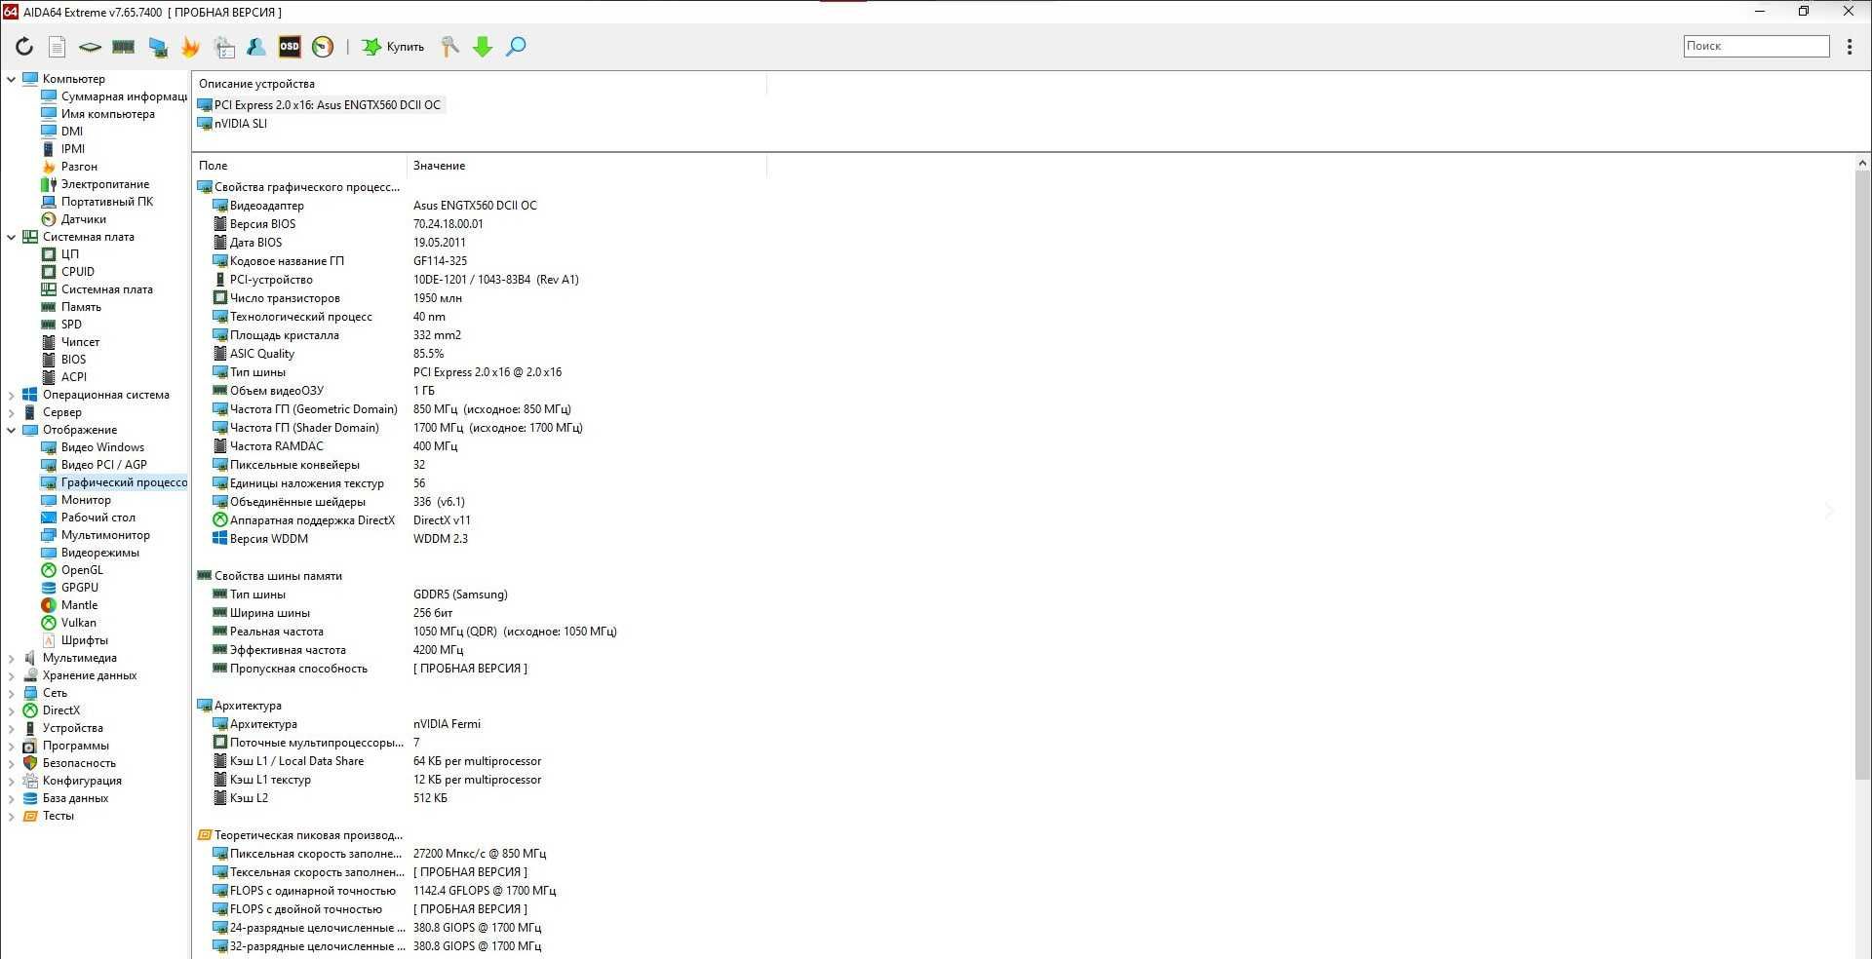Viewport: 1872px width, 959px height.
Task: Click the green download arrow icon
Action: click(x=483, y=47)
